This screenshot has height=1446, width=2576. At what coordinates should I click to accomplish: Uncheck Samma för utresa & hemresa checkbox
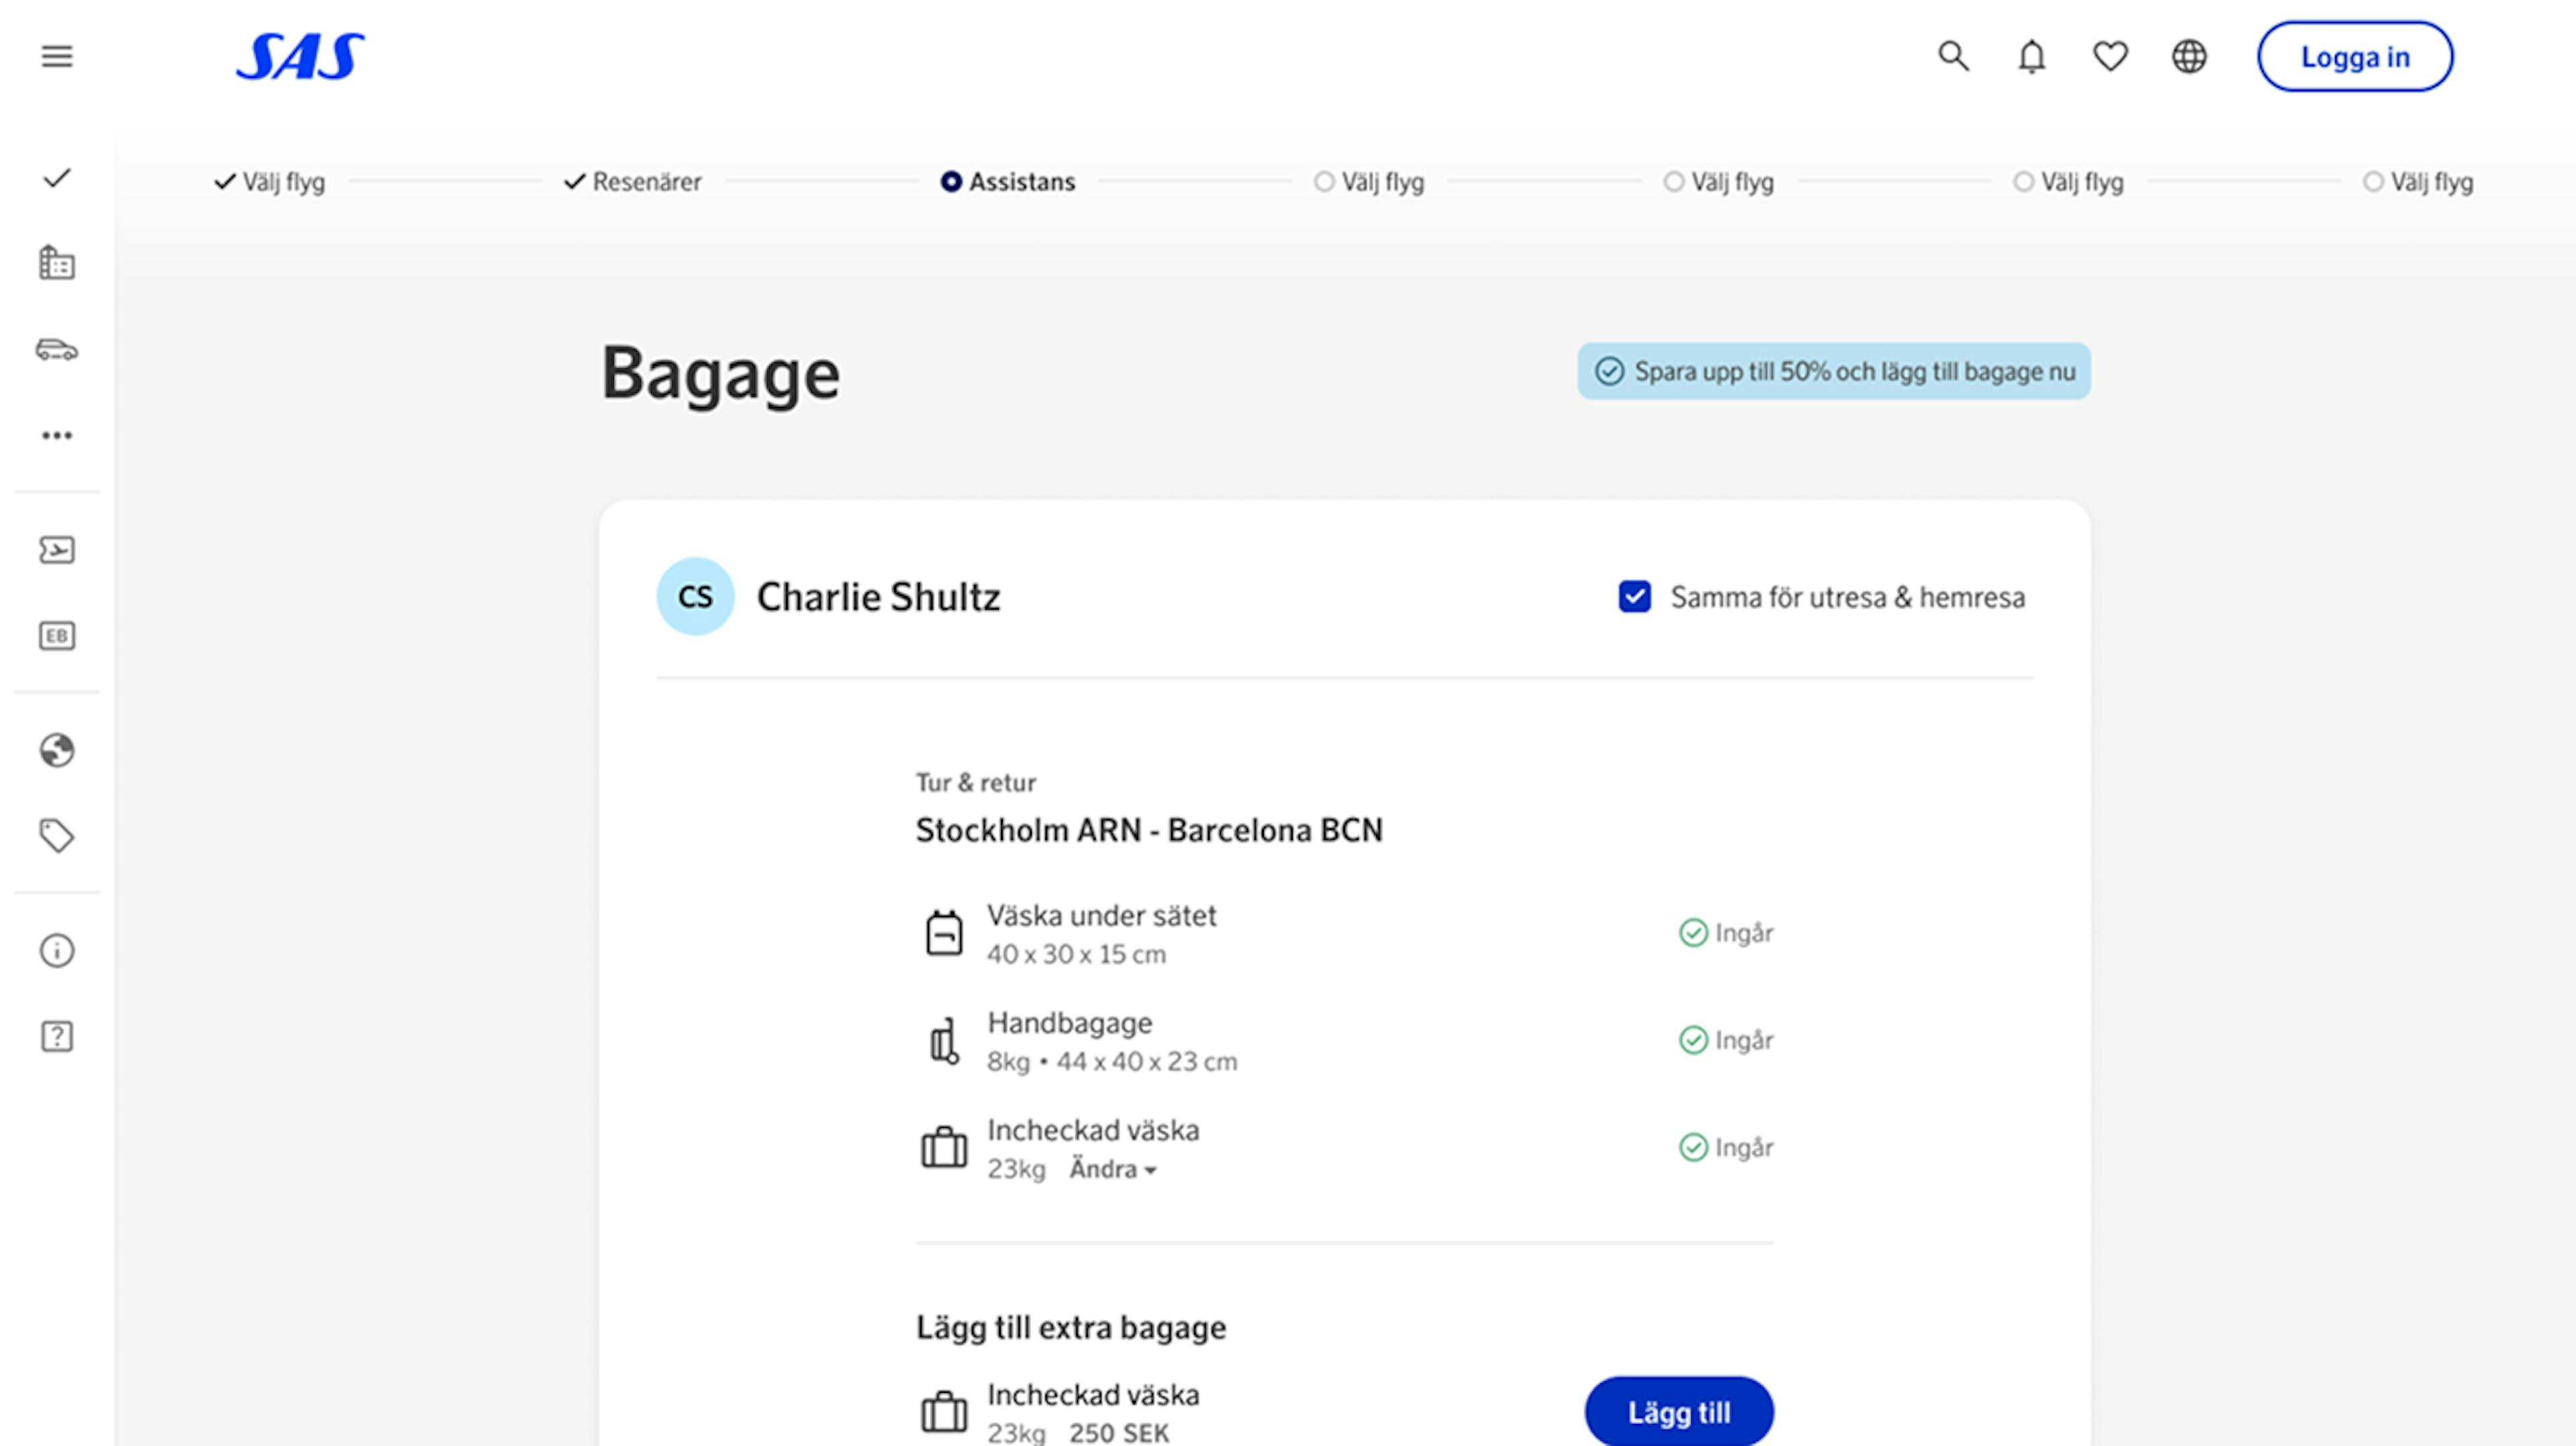coord(1635,597)
